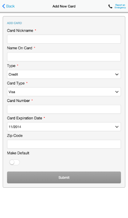Click the ADD CARD section heading

14,23
